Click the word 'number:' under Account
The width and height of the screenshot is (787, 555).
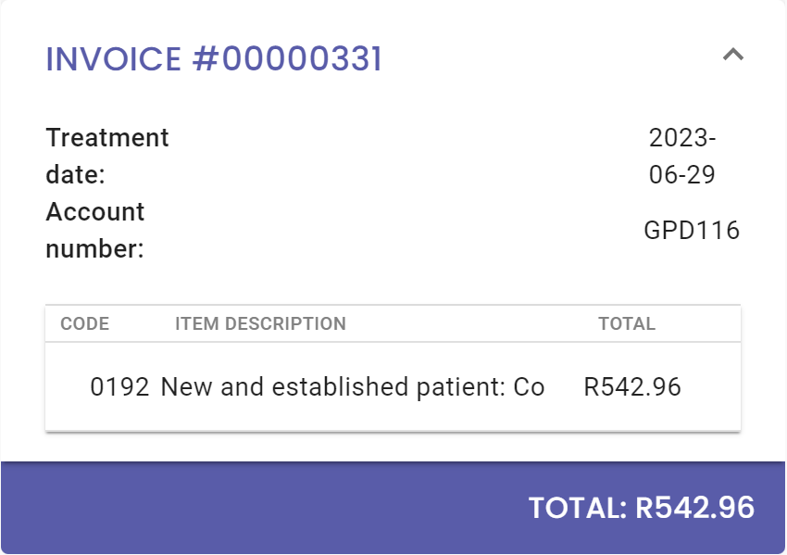(95, 249)
